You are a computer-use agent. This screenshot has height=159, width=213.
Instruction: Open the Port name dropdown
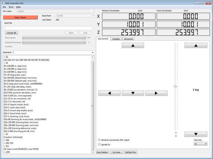pos(55,11)
